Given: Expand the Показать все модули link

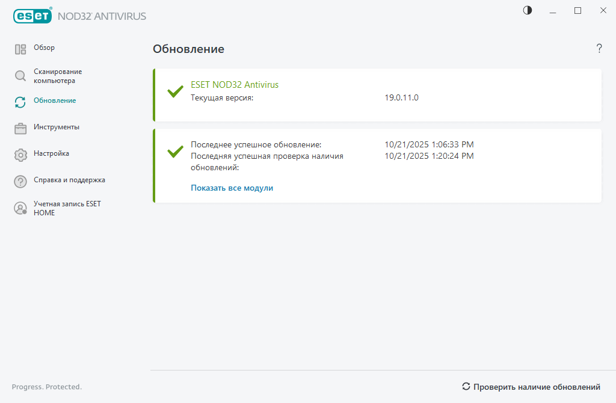Looking at the screenshot, I should pyautogui.click(x=232, y=188).
